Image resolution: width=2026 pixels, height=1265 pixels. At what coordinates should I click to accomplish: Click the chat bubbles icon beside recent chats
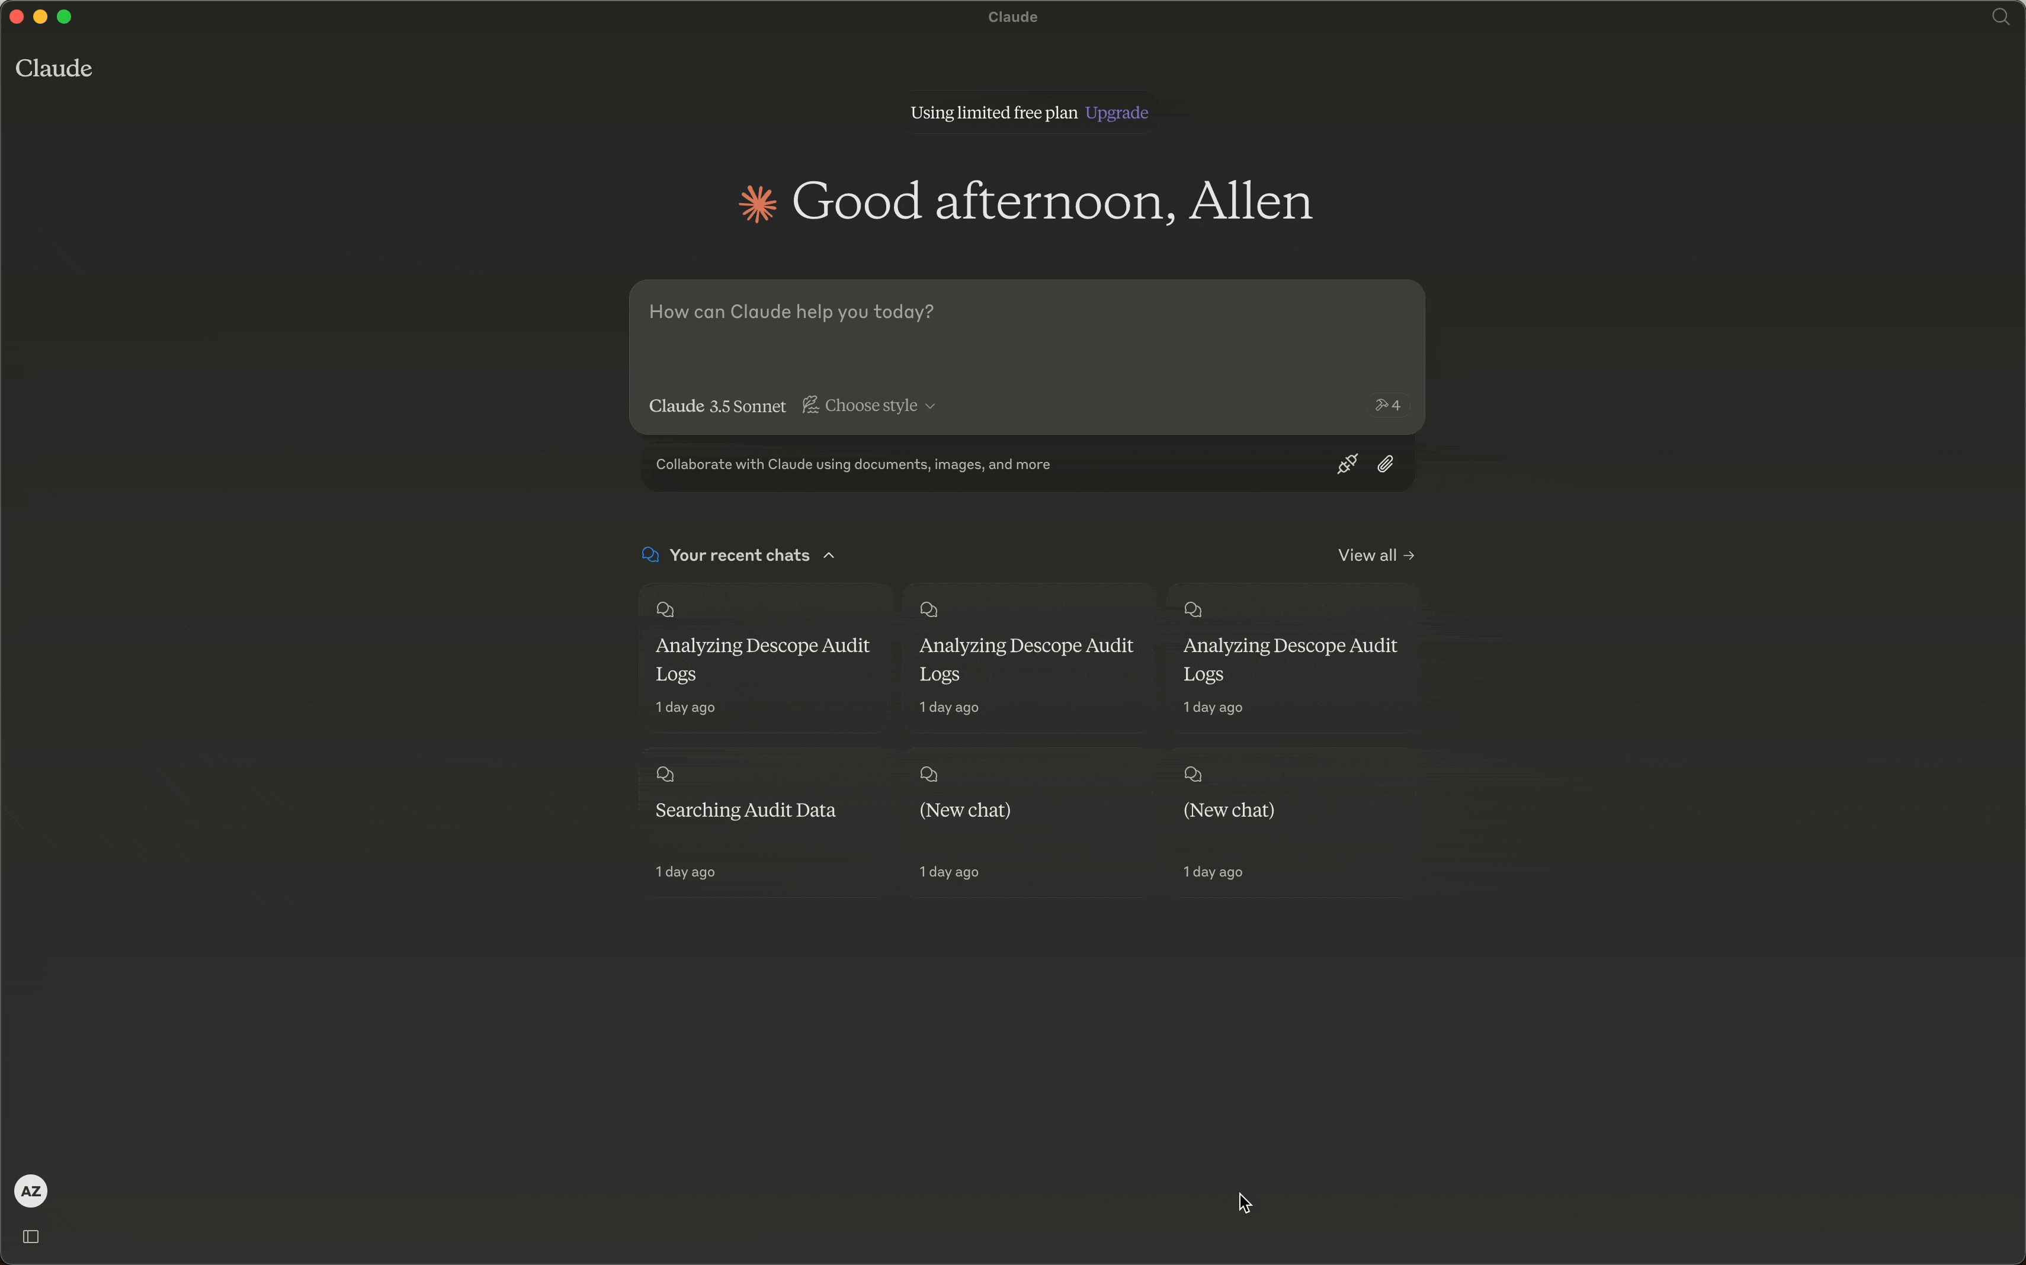650,556
